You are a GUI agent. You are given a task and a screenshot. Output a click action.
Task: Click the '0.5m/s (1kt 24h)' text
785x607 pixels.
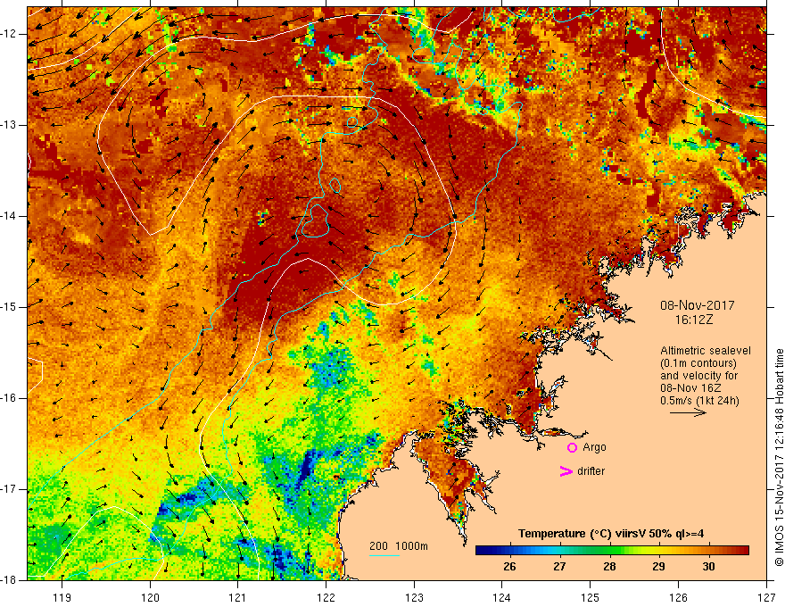coord(699,401)
